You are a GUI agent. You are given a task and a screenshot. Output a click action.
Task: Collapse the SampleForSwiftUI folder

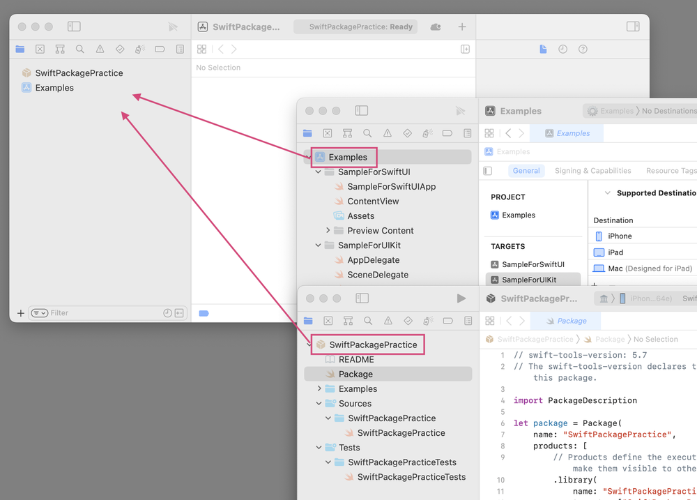[319, 172]
